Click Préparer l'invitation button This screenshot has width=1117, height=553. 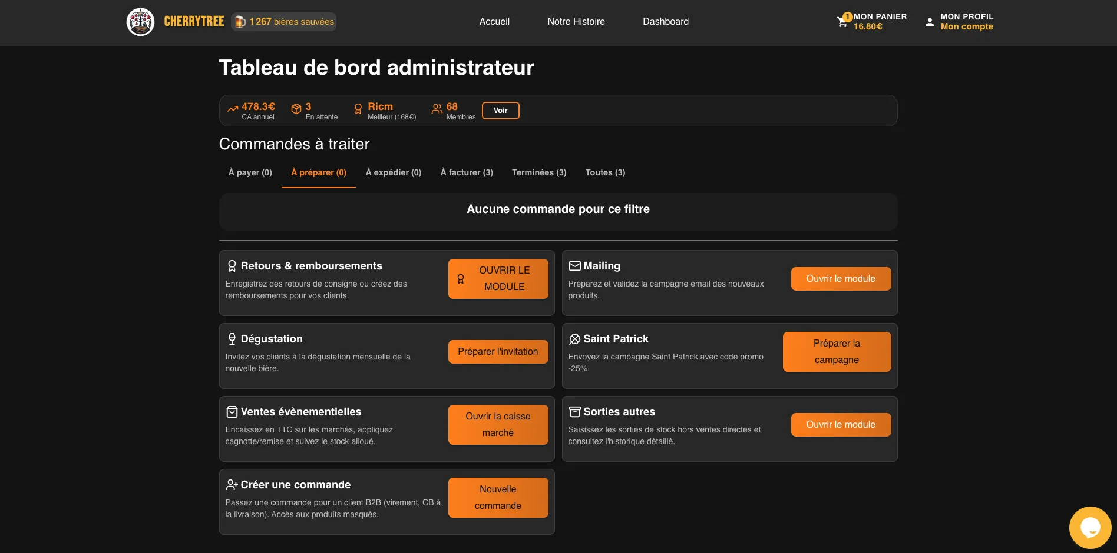pyautogui.click(x=498, y=352)
